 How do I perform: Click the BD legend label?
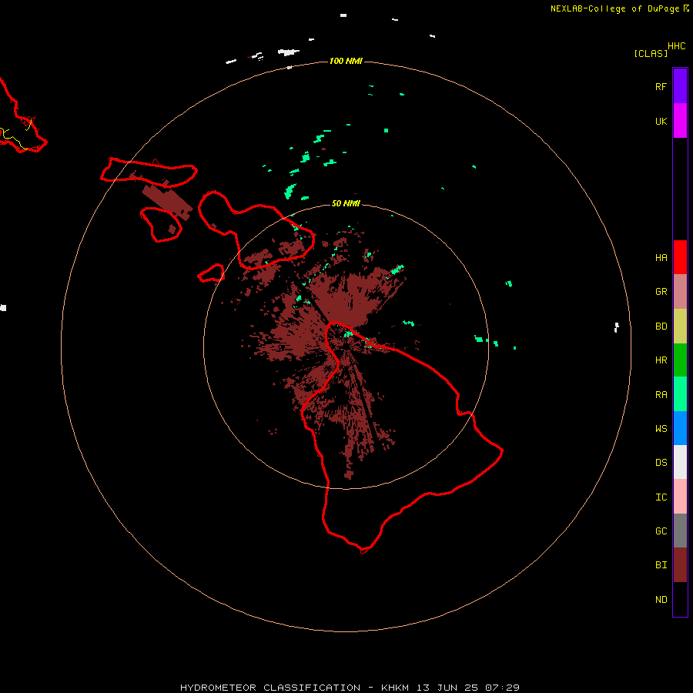coord(661,326)
